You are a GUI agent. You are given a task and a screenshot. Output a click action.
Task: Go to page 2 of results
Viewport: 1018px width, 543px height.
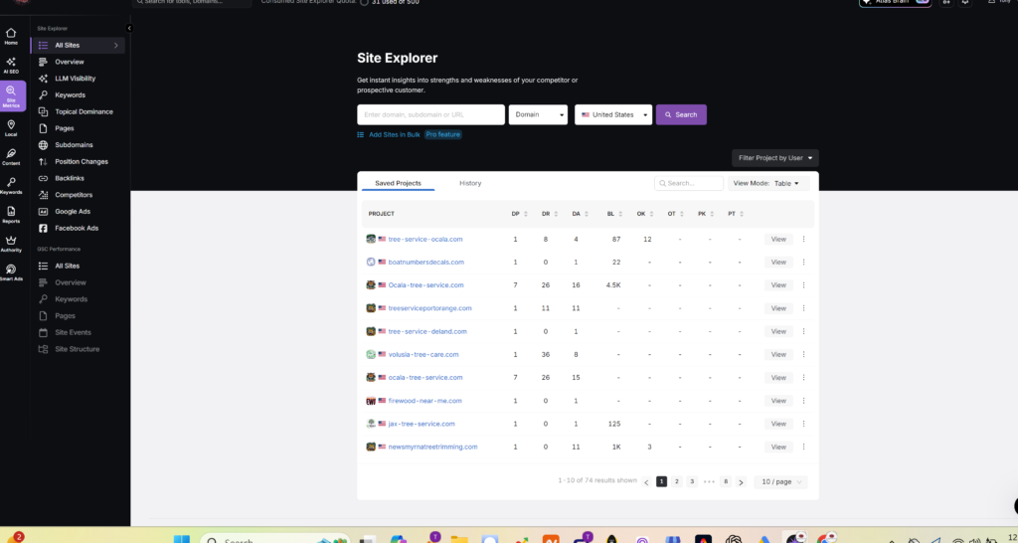coord(676,482)
